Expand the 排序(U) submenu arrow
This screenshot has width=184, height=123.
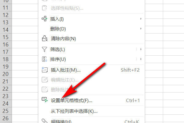point(141,59)
